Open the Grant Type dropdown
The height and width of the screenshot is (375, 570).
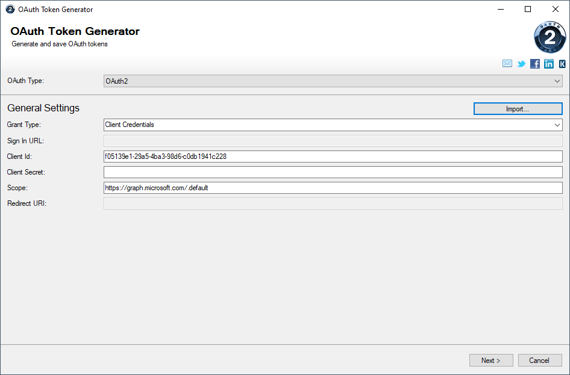click(x=331, y=125)
